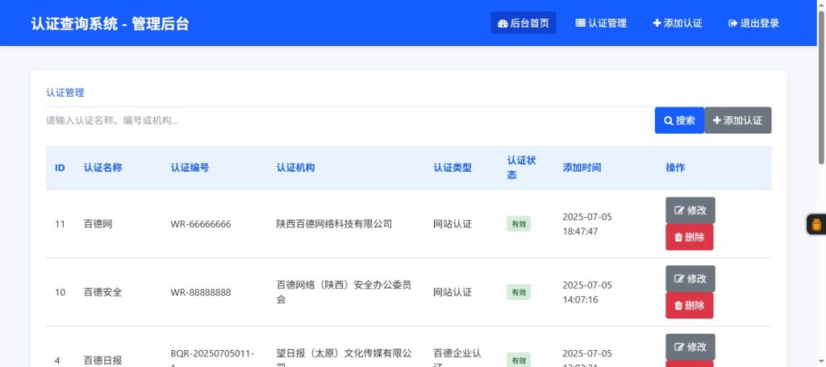Click the plus icon in gray 添加认证 button
The image size is (826, 367).
pyautogui.click(x=716, y=121)
